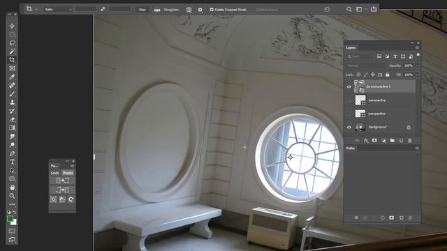The height and width of the screenshot is (251, 447).
Task: Open the Fill slider dropdown arrow
Action: tap(417, 75)
